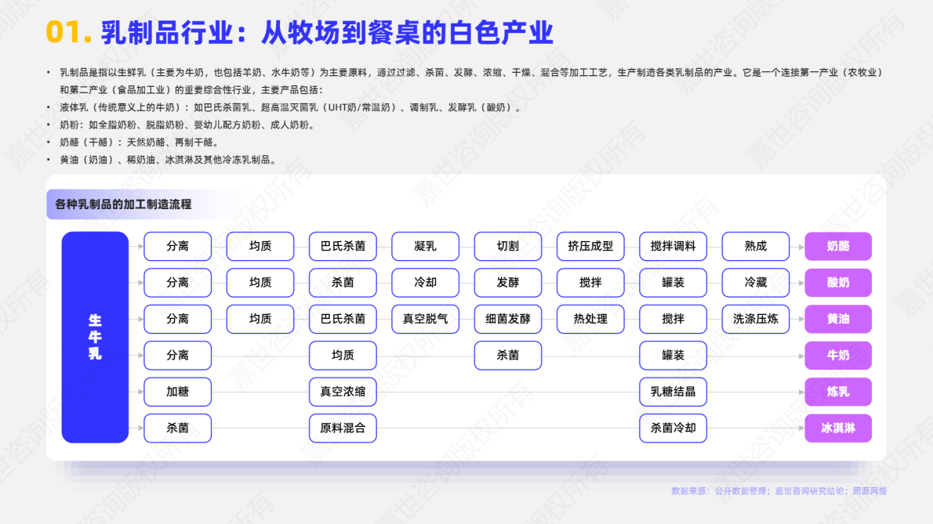Select the 奶酪 end-product label
The width and height of the screenshot is (933, 524).
[x=837, y=246]
